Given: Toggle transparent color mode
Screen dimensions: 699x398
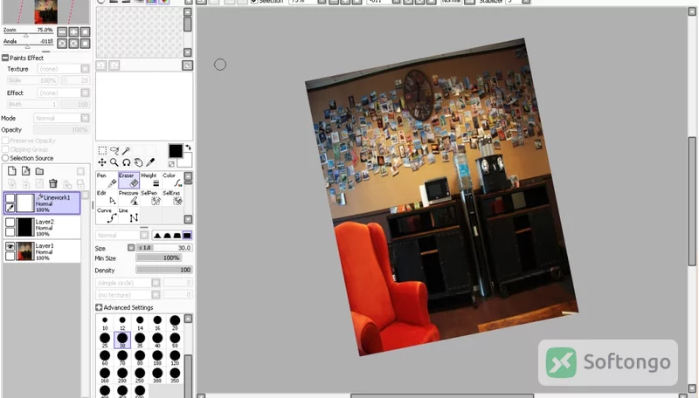Looking at the screenshot, I should (171, 164).
